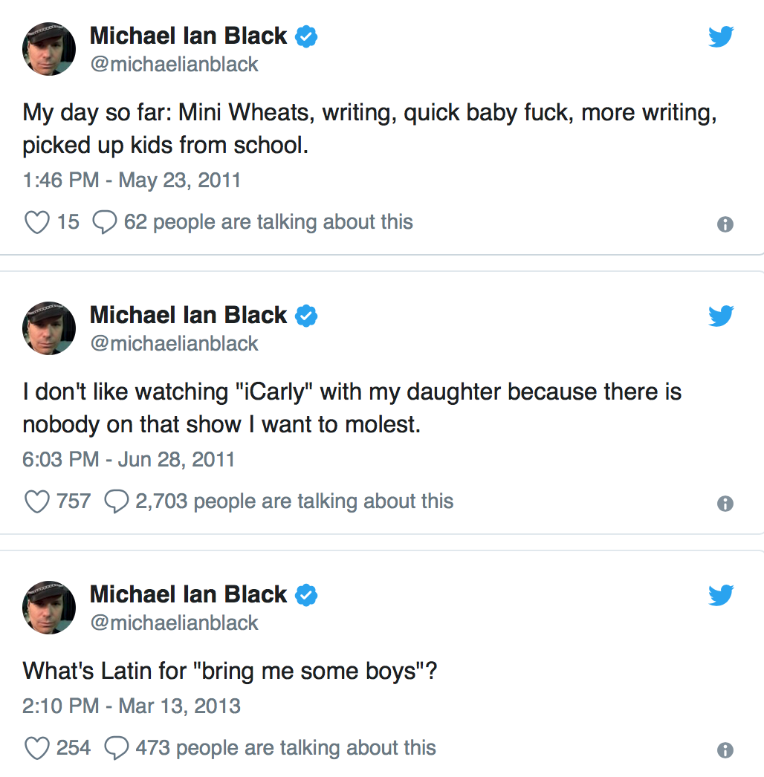Open the "6:03 PM - Jun 28, 2011" timestamp link
This screenshot has height=777, width=764.
tap(129, 459)
